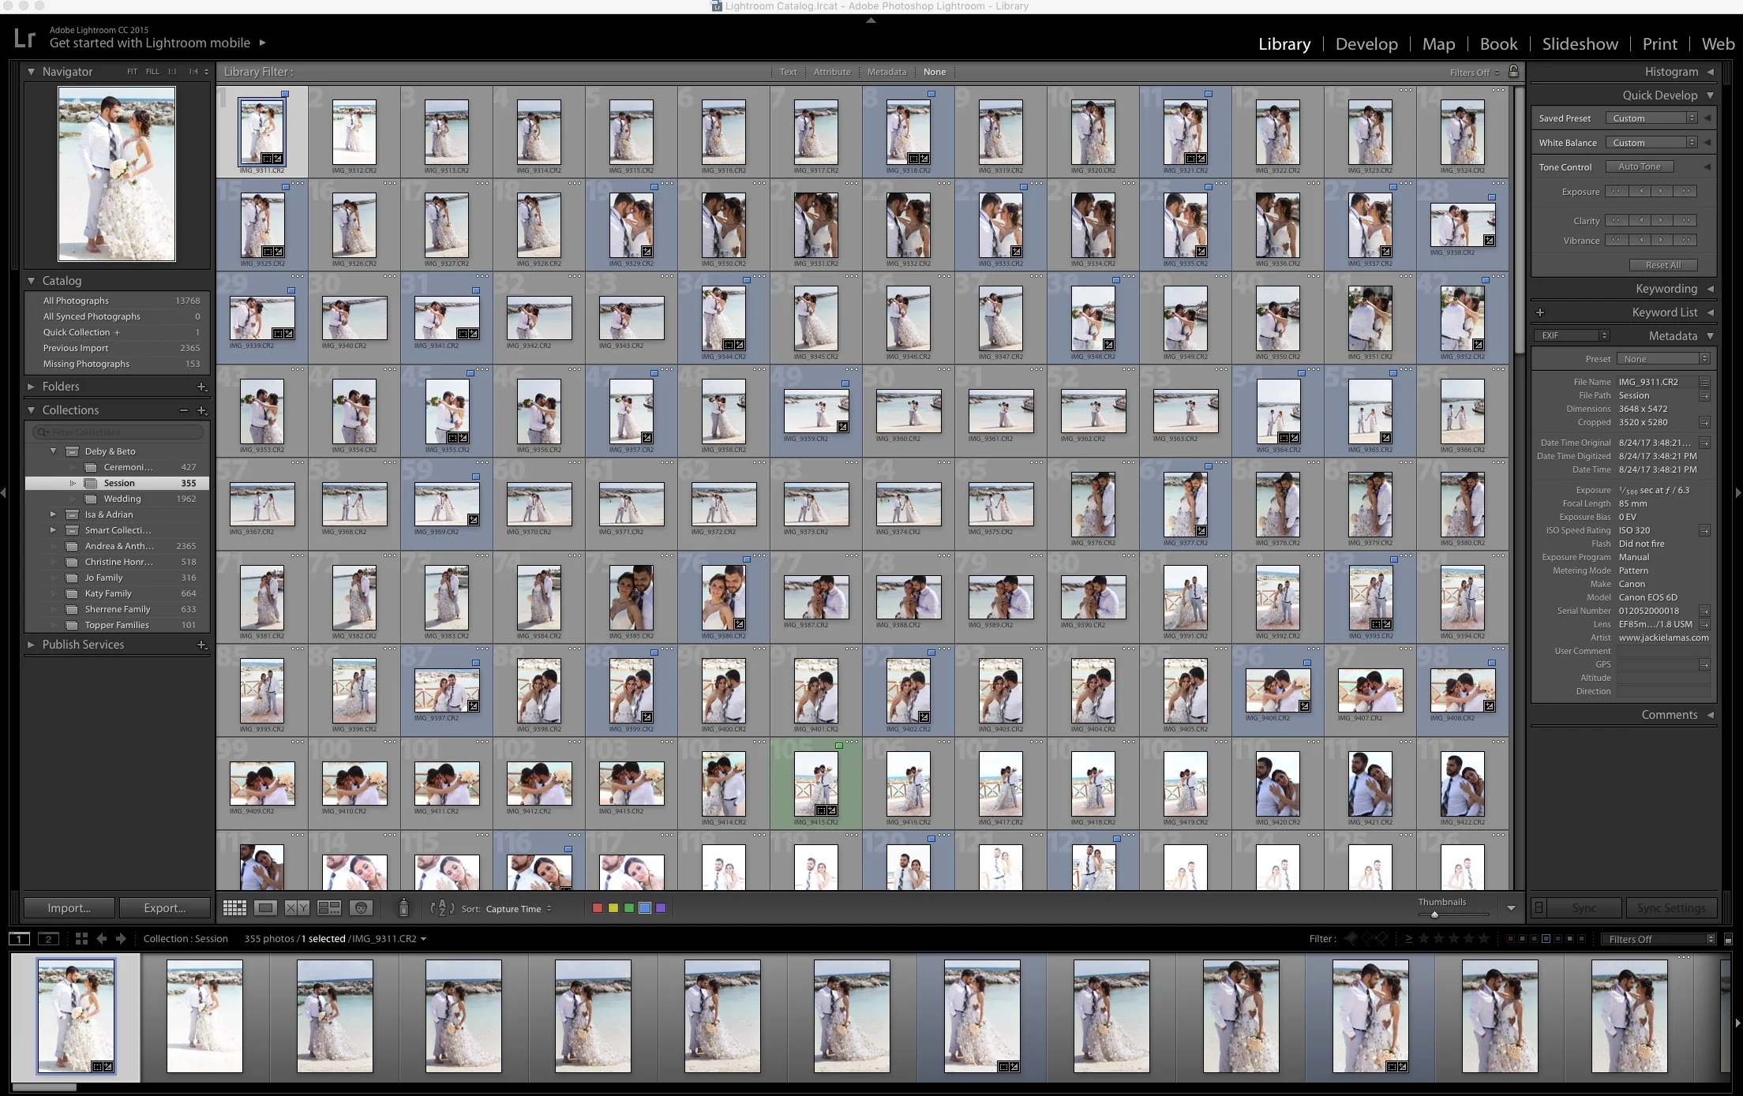Select Attribute in Library Filter bar

pos(832,72)
